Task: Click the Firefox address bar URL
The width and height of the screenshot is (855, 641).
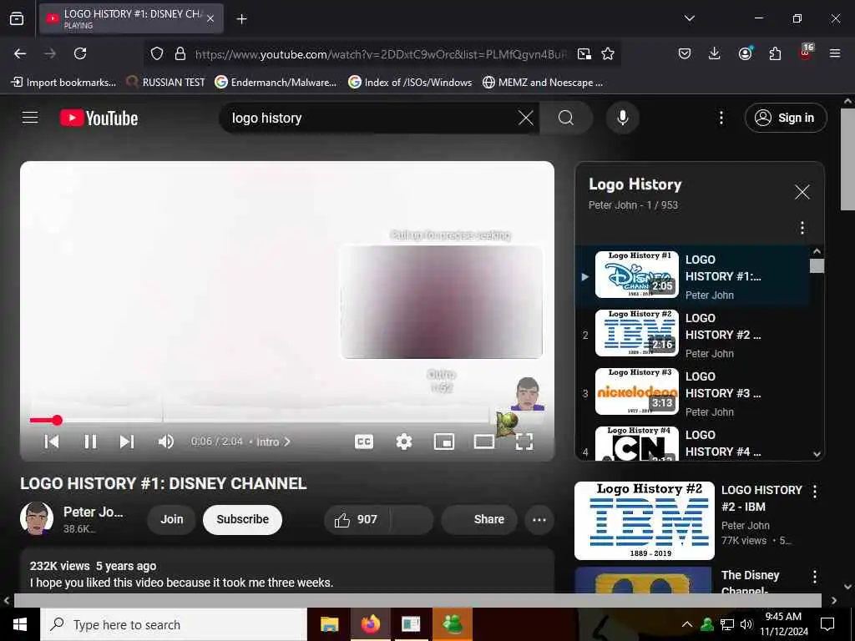Action: point(381,54)
